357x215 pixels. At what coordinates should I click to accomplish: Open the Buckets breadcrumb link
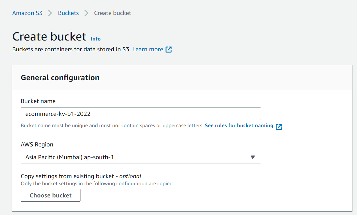pyautogui.click(x=68, y=13)
